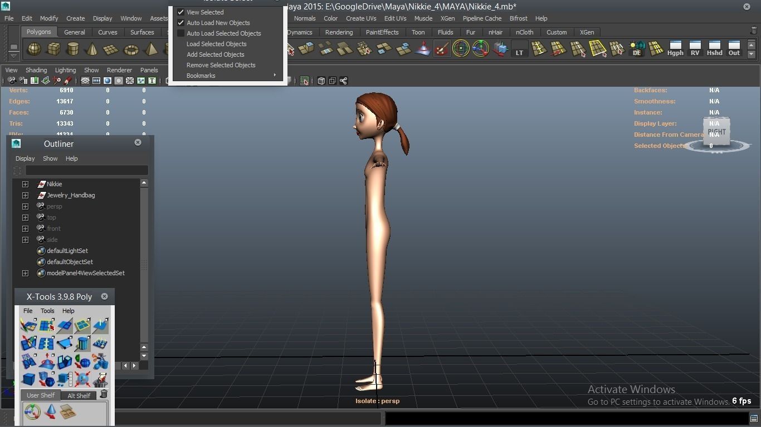Open Hypershade via Hshd shelf icon

(714, 48)
